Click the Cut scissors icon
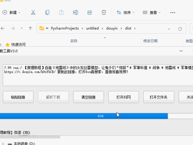 click(33, 13)
